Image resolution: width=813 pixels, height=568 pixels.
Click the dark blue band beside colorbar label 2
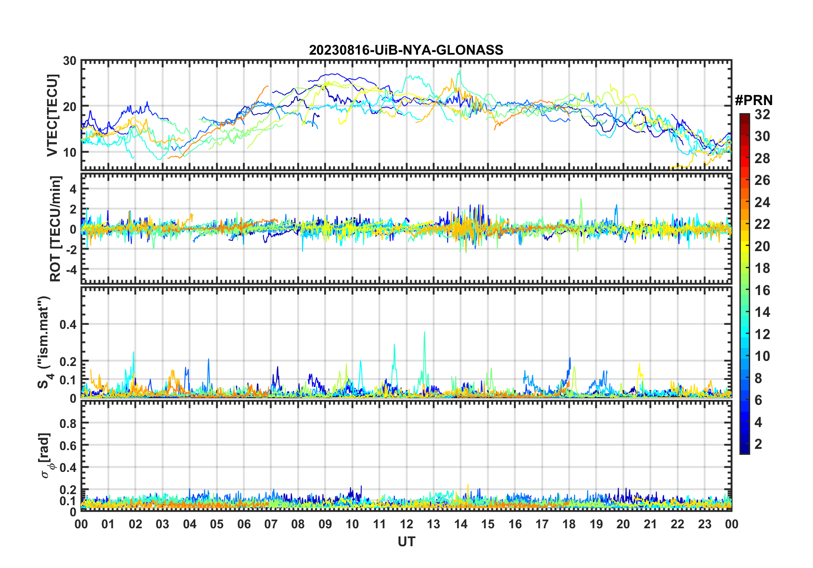coord(744,444)
